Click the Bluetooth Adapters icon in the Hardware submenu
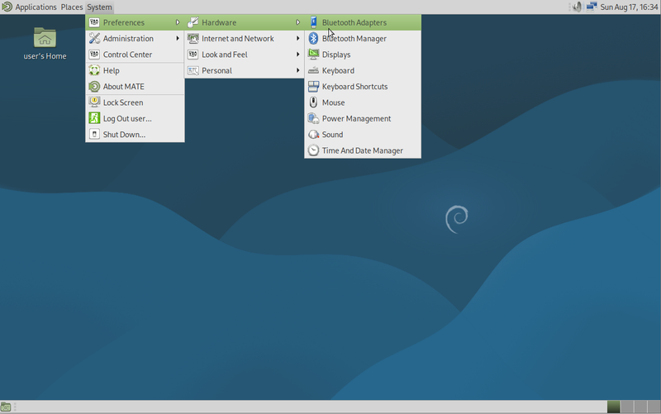The width and height of the screenshot is (661, 414). (x=313, y=22)
